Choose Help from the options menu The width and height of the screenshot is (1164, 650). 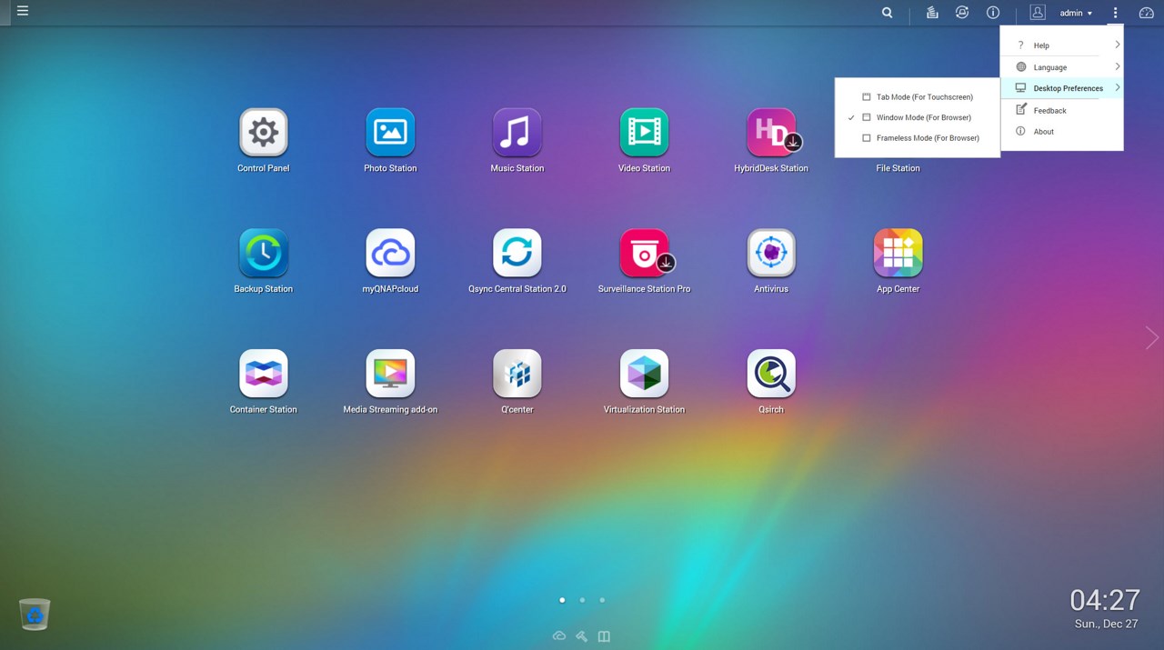coord(1062,45)
